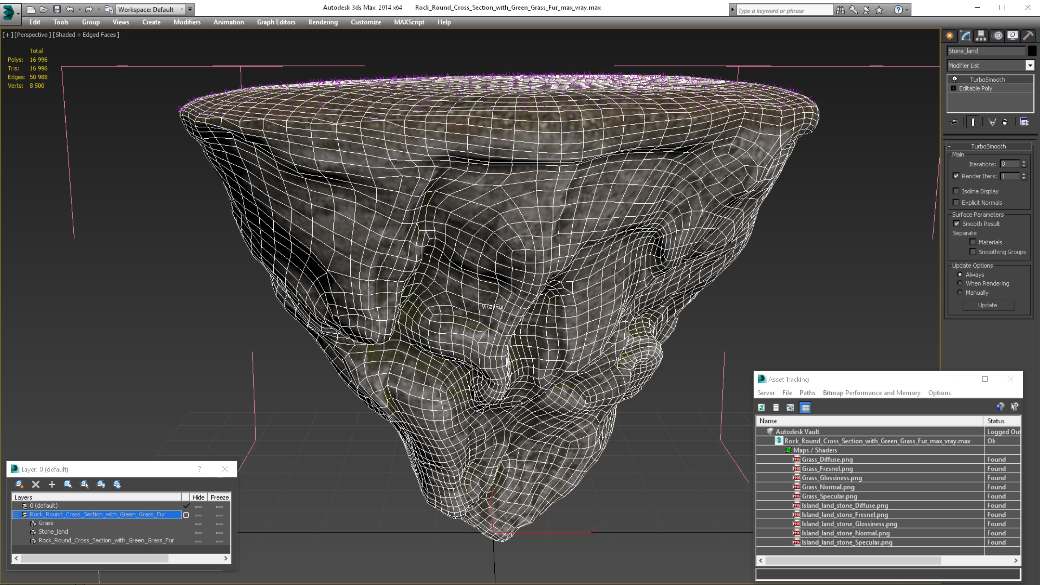Click the binoculars search icon in title bar
Viewport: 1040px width, 585px height.
click(x=840, y=10)
